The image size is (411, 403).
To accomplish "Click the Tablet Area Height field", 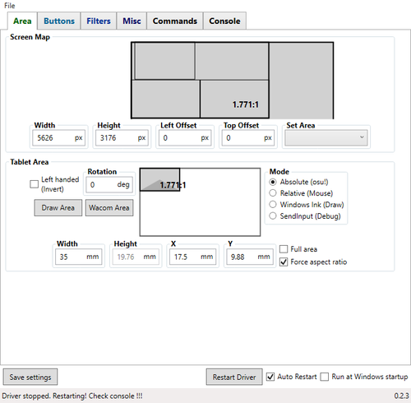I will (136, 257).
